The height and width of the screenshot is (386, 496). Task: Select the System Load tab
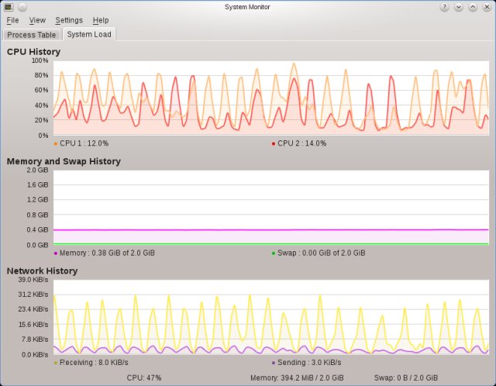[x=88, y=34]
